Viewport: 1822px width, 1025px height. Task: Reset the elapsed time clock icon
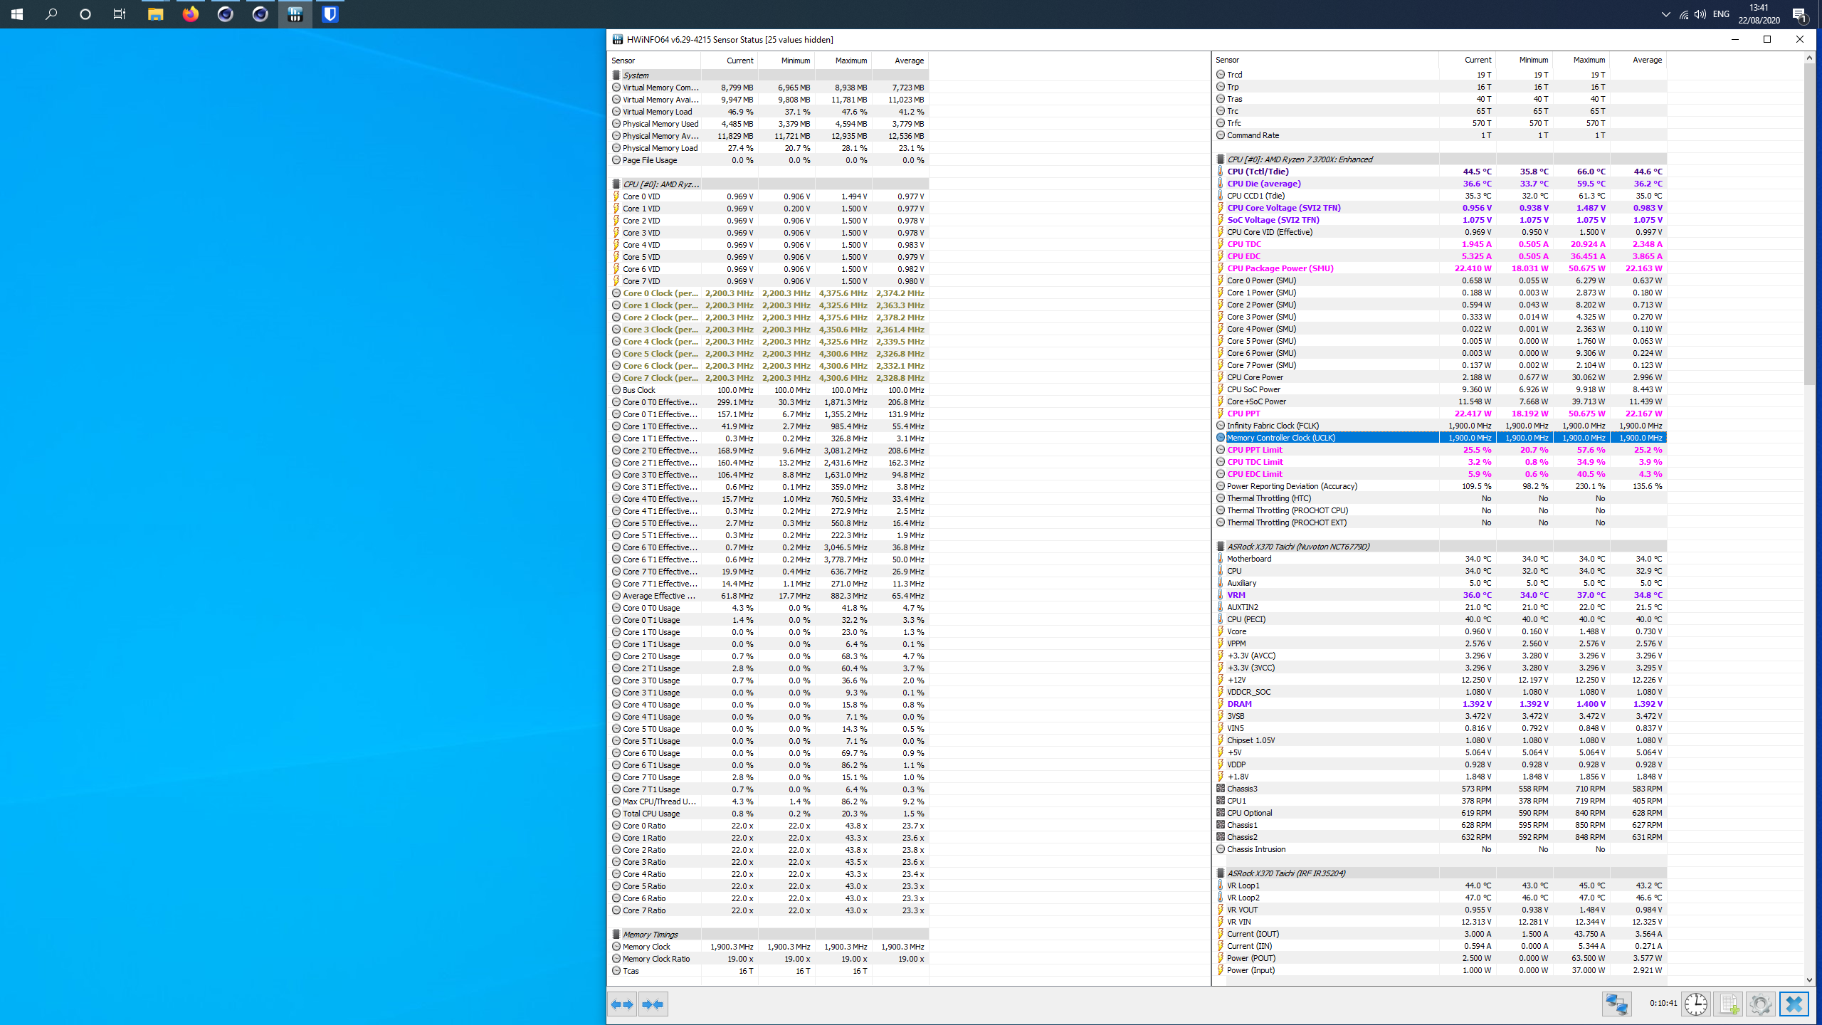1696,1004
